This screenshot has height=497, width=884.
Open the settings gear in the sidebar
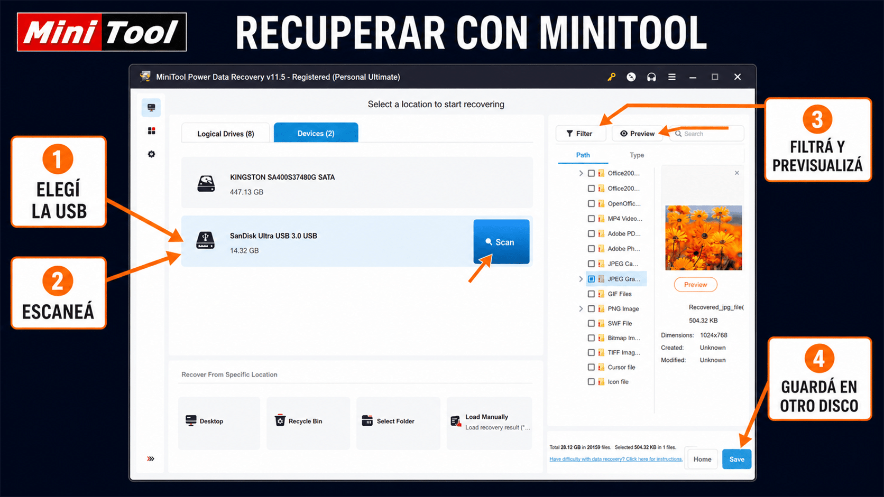coord(151,154)
